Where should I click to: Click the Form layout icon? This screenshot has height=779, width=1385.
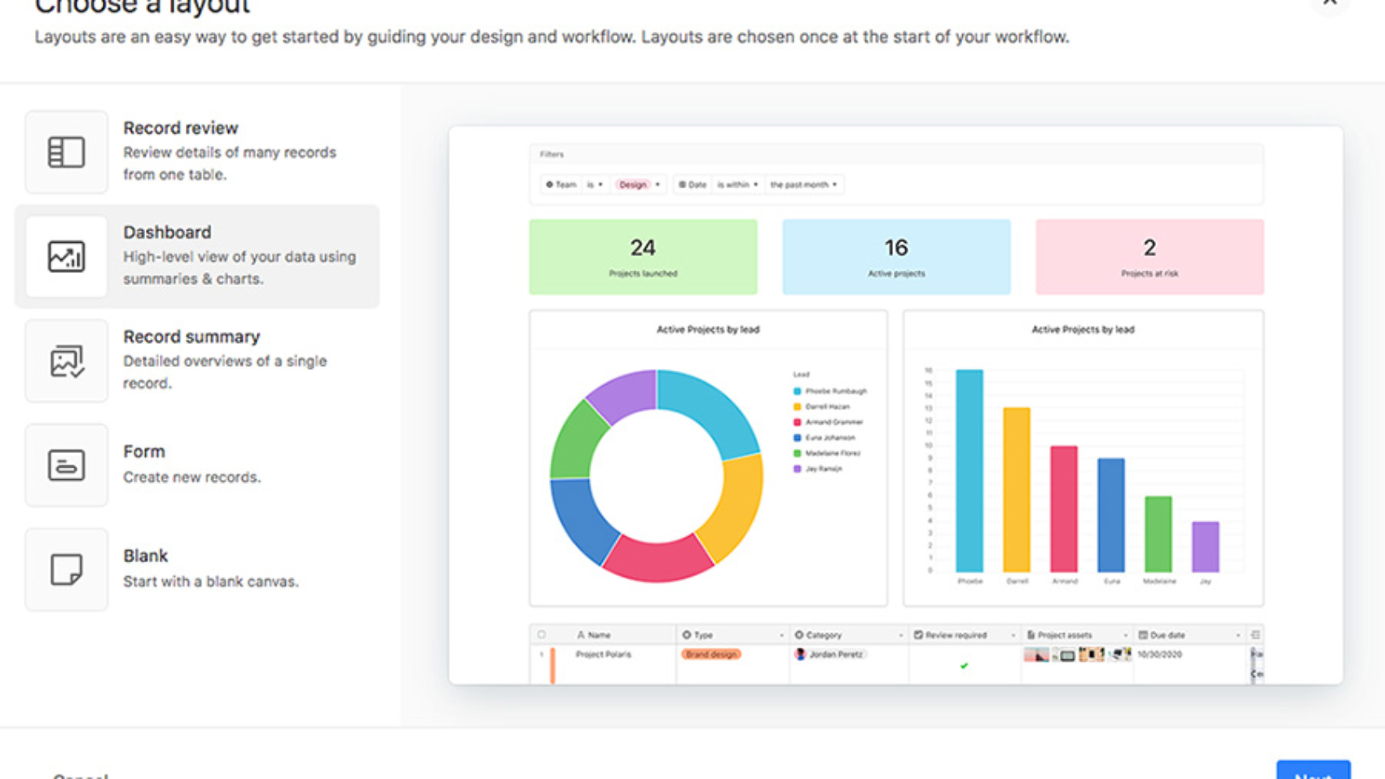pyautogui.click(x=67, y=465)
